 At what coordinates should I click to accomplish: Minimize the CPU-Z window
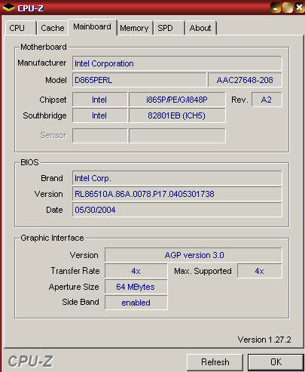276,8
